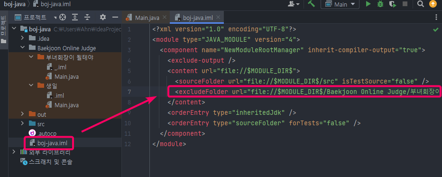Viewport: 442px width, 177px height.
Task: Click the left sidebar folder icon
Action: pos(4,41)
